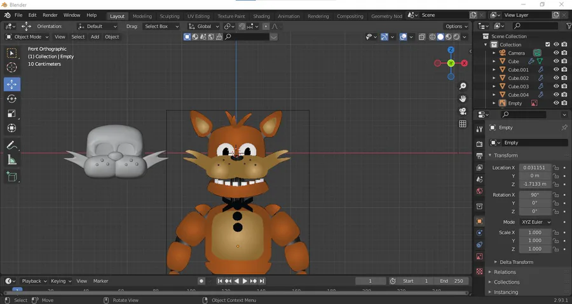Choose the Measure tool
This screenshot has width=572, height=304.
point(12,159)
